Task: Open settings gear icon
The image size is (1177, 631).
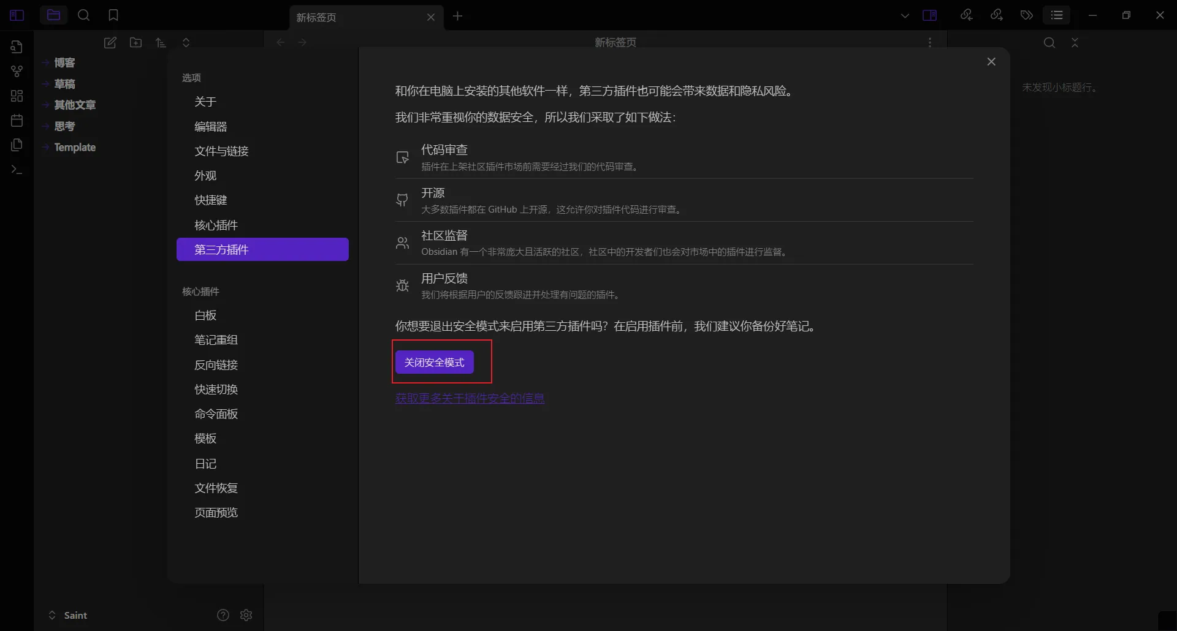Action: tap(246, 615)
